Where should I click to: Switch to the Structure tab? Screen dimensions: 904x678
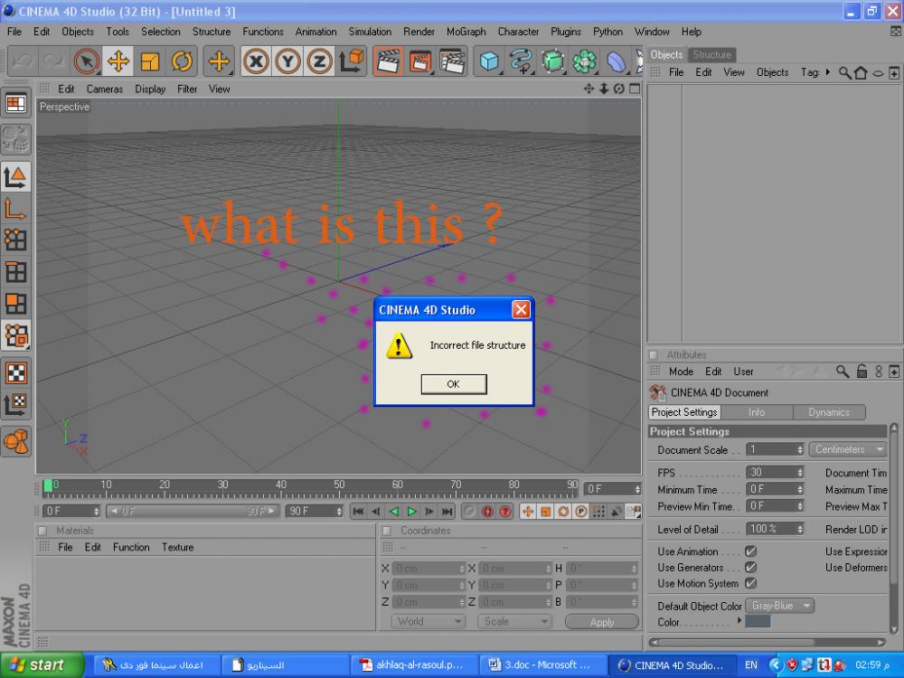click(x=712, y=55)
